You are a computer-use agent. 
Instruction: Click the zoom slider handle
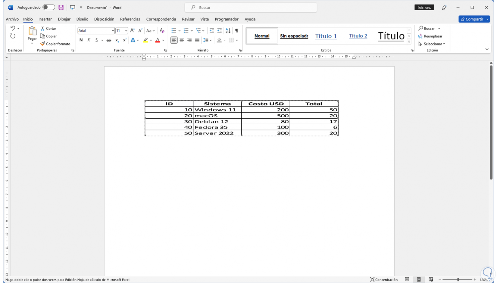[x=458, y=280]
